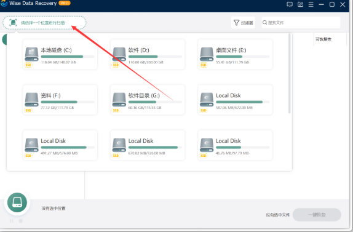This screenshot has height=232, width=353.
Task: Select the 670.82 MB Local Disk drive icon
Action: pos(119,145)
